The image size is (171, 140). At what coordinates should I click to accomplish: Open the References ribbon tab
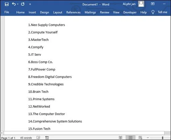click(x=73, y=12)
